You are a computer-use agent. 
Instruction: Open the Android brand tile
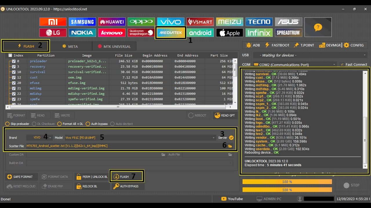pos(200,33)
